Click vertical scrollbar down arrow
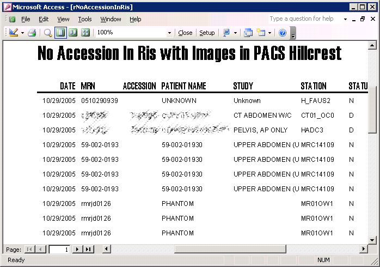This screenshot has width=380, height=267. (372, 240)
